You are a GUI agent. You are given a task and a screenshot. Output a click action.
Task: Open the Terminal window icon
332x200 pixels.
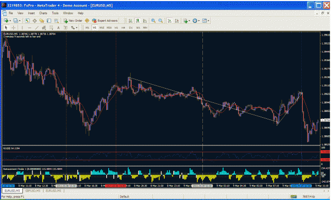(49, 21)
